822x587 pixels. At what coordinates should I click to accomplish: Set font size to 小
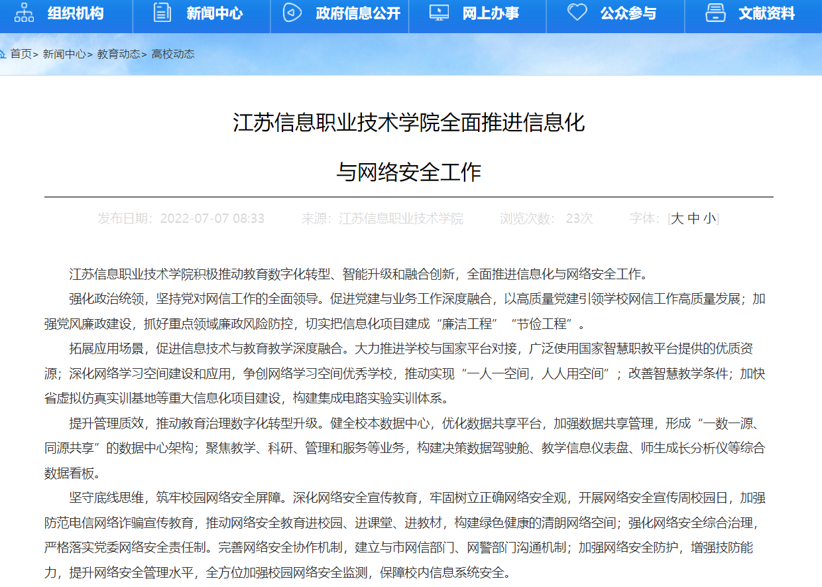click(x=709, y=219)
